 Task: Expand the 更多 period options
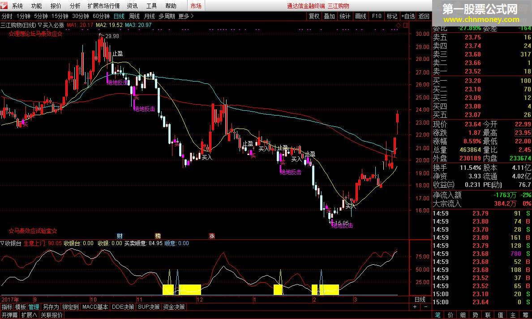[185, 16]
